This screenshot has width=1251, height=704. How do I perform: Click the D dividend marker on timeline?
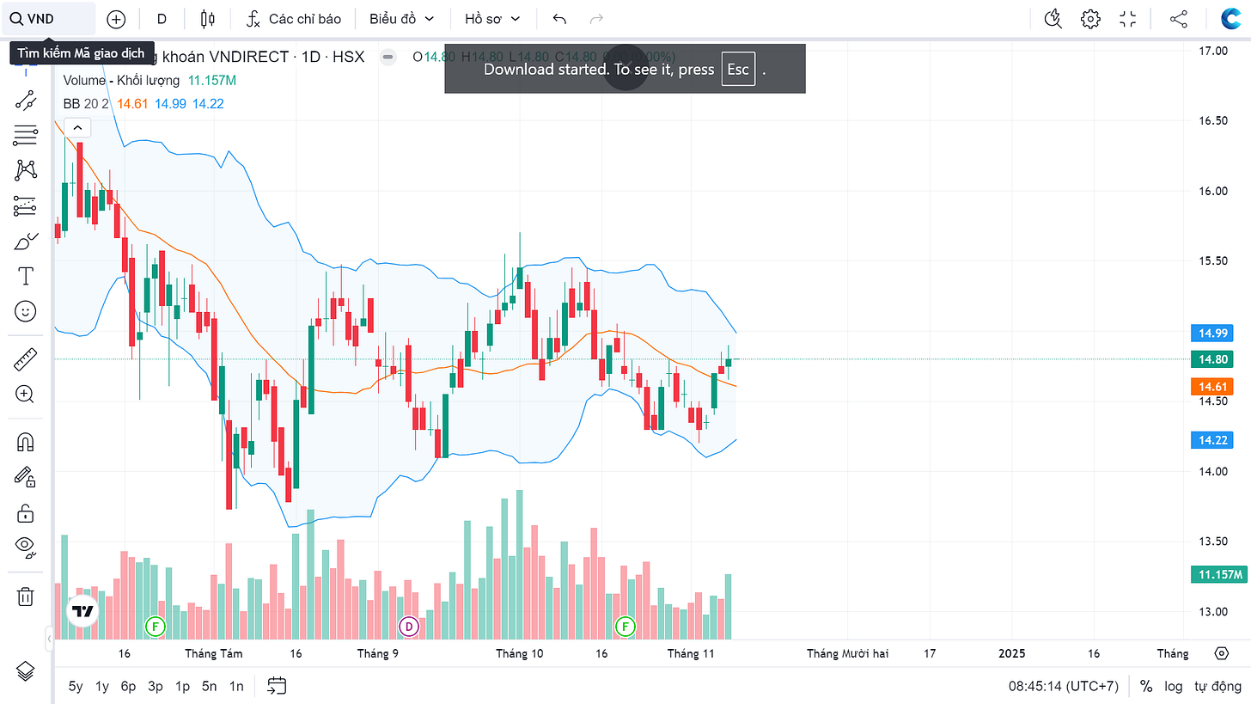point(409,627)
